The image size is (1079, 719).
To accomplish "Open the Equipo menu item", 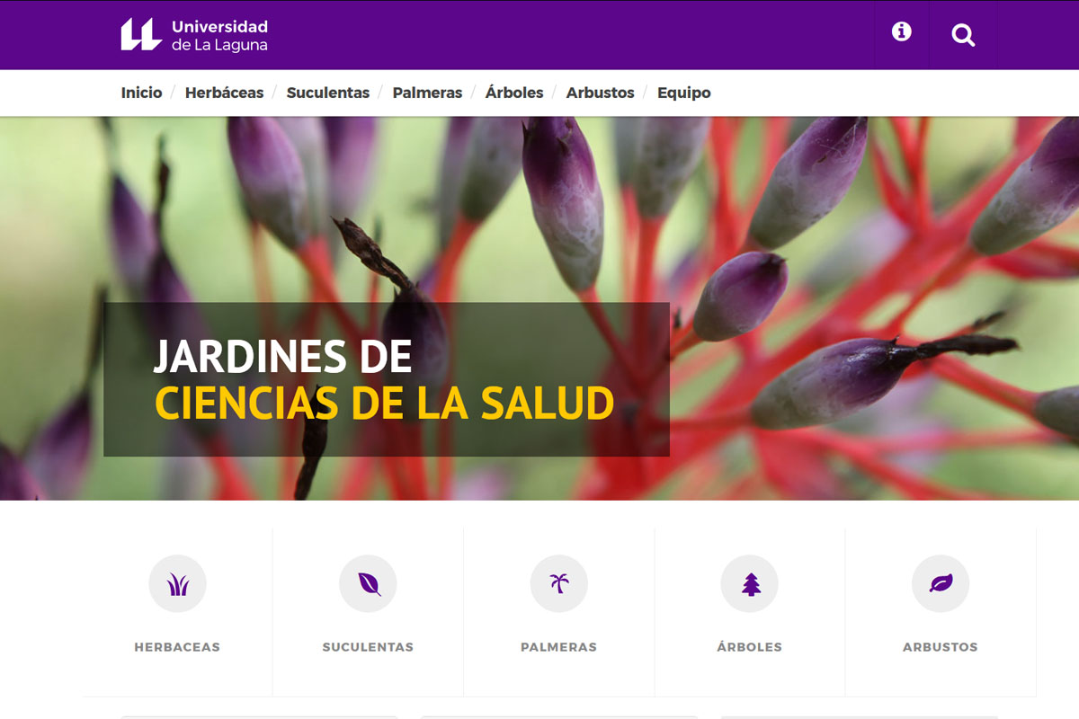I will click(x=683, y=93).
